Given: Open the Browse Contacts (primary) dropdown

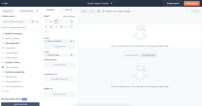Looking at the screenshot, I should point(18,27).
